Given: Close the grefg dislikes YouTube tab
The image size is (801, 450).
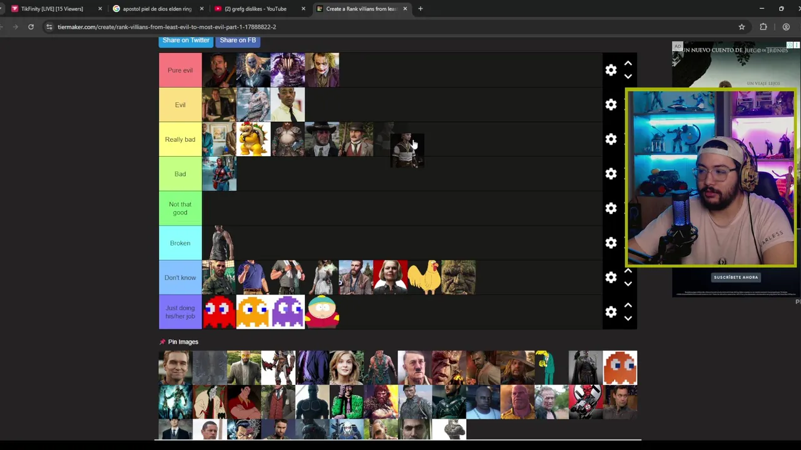Looking at the screenshot, I should coord(304,9).
